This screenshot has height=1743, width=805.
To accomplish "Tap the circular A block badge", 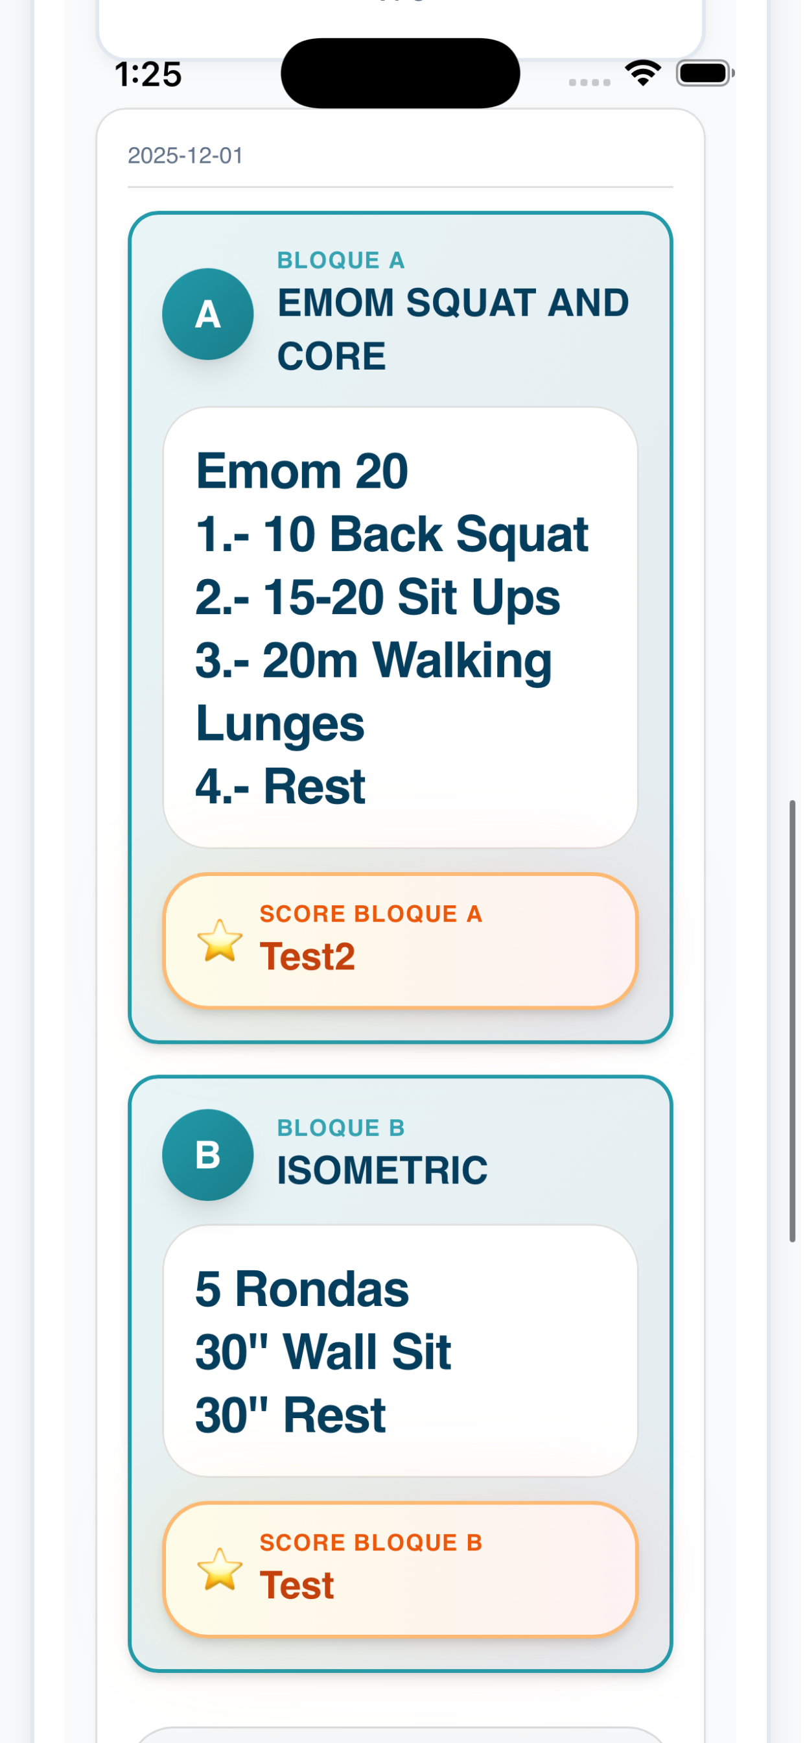I will click(x=208, y=314).
